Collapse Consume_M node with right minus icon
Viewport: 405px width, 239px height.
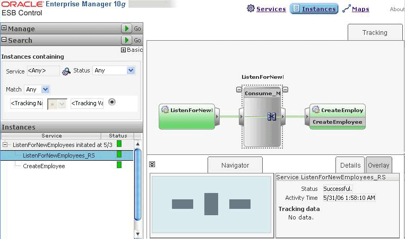point(285,89)
